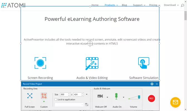187x111 pixels.
Task: Open the Pricing menu
Action: tap(154, 5)
